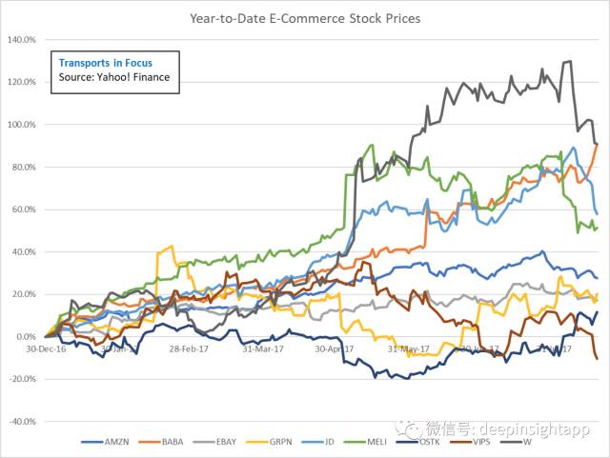Click the chart title Year-to-Date E-Commerce Stock Prices
Image resolution: width=610 pixels, height=458 pixels.
(x=305, y=19)
